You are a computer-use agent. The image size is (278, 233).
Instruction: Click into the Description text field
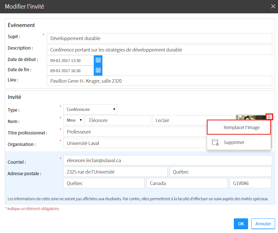(x=159, y=50)
